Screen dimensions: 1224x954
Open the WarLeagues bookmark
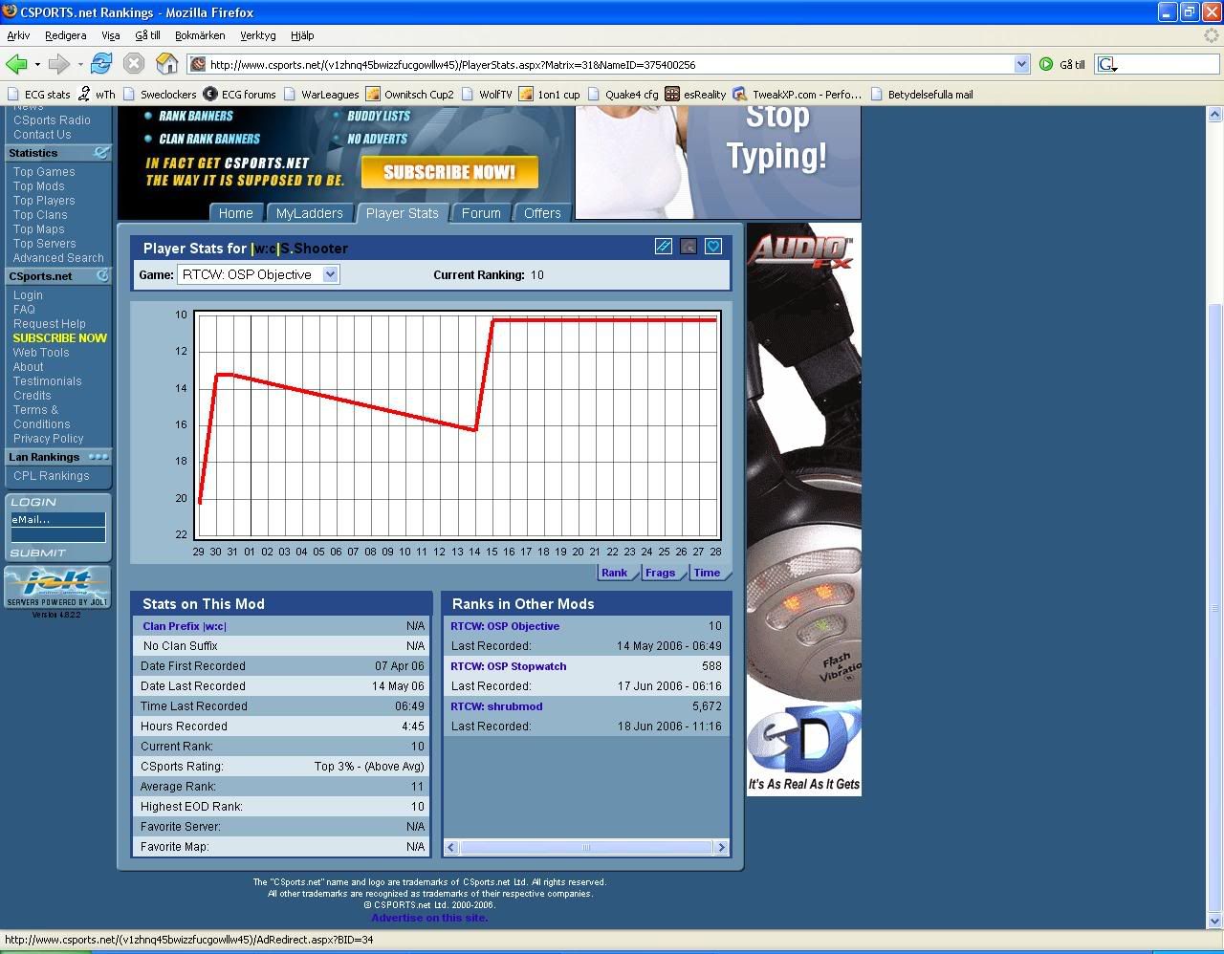(321, 95)
